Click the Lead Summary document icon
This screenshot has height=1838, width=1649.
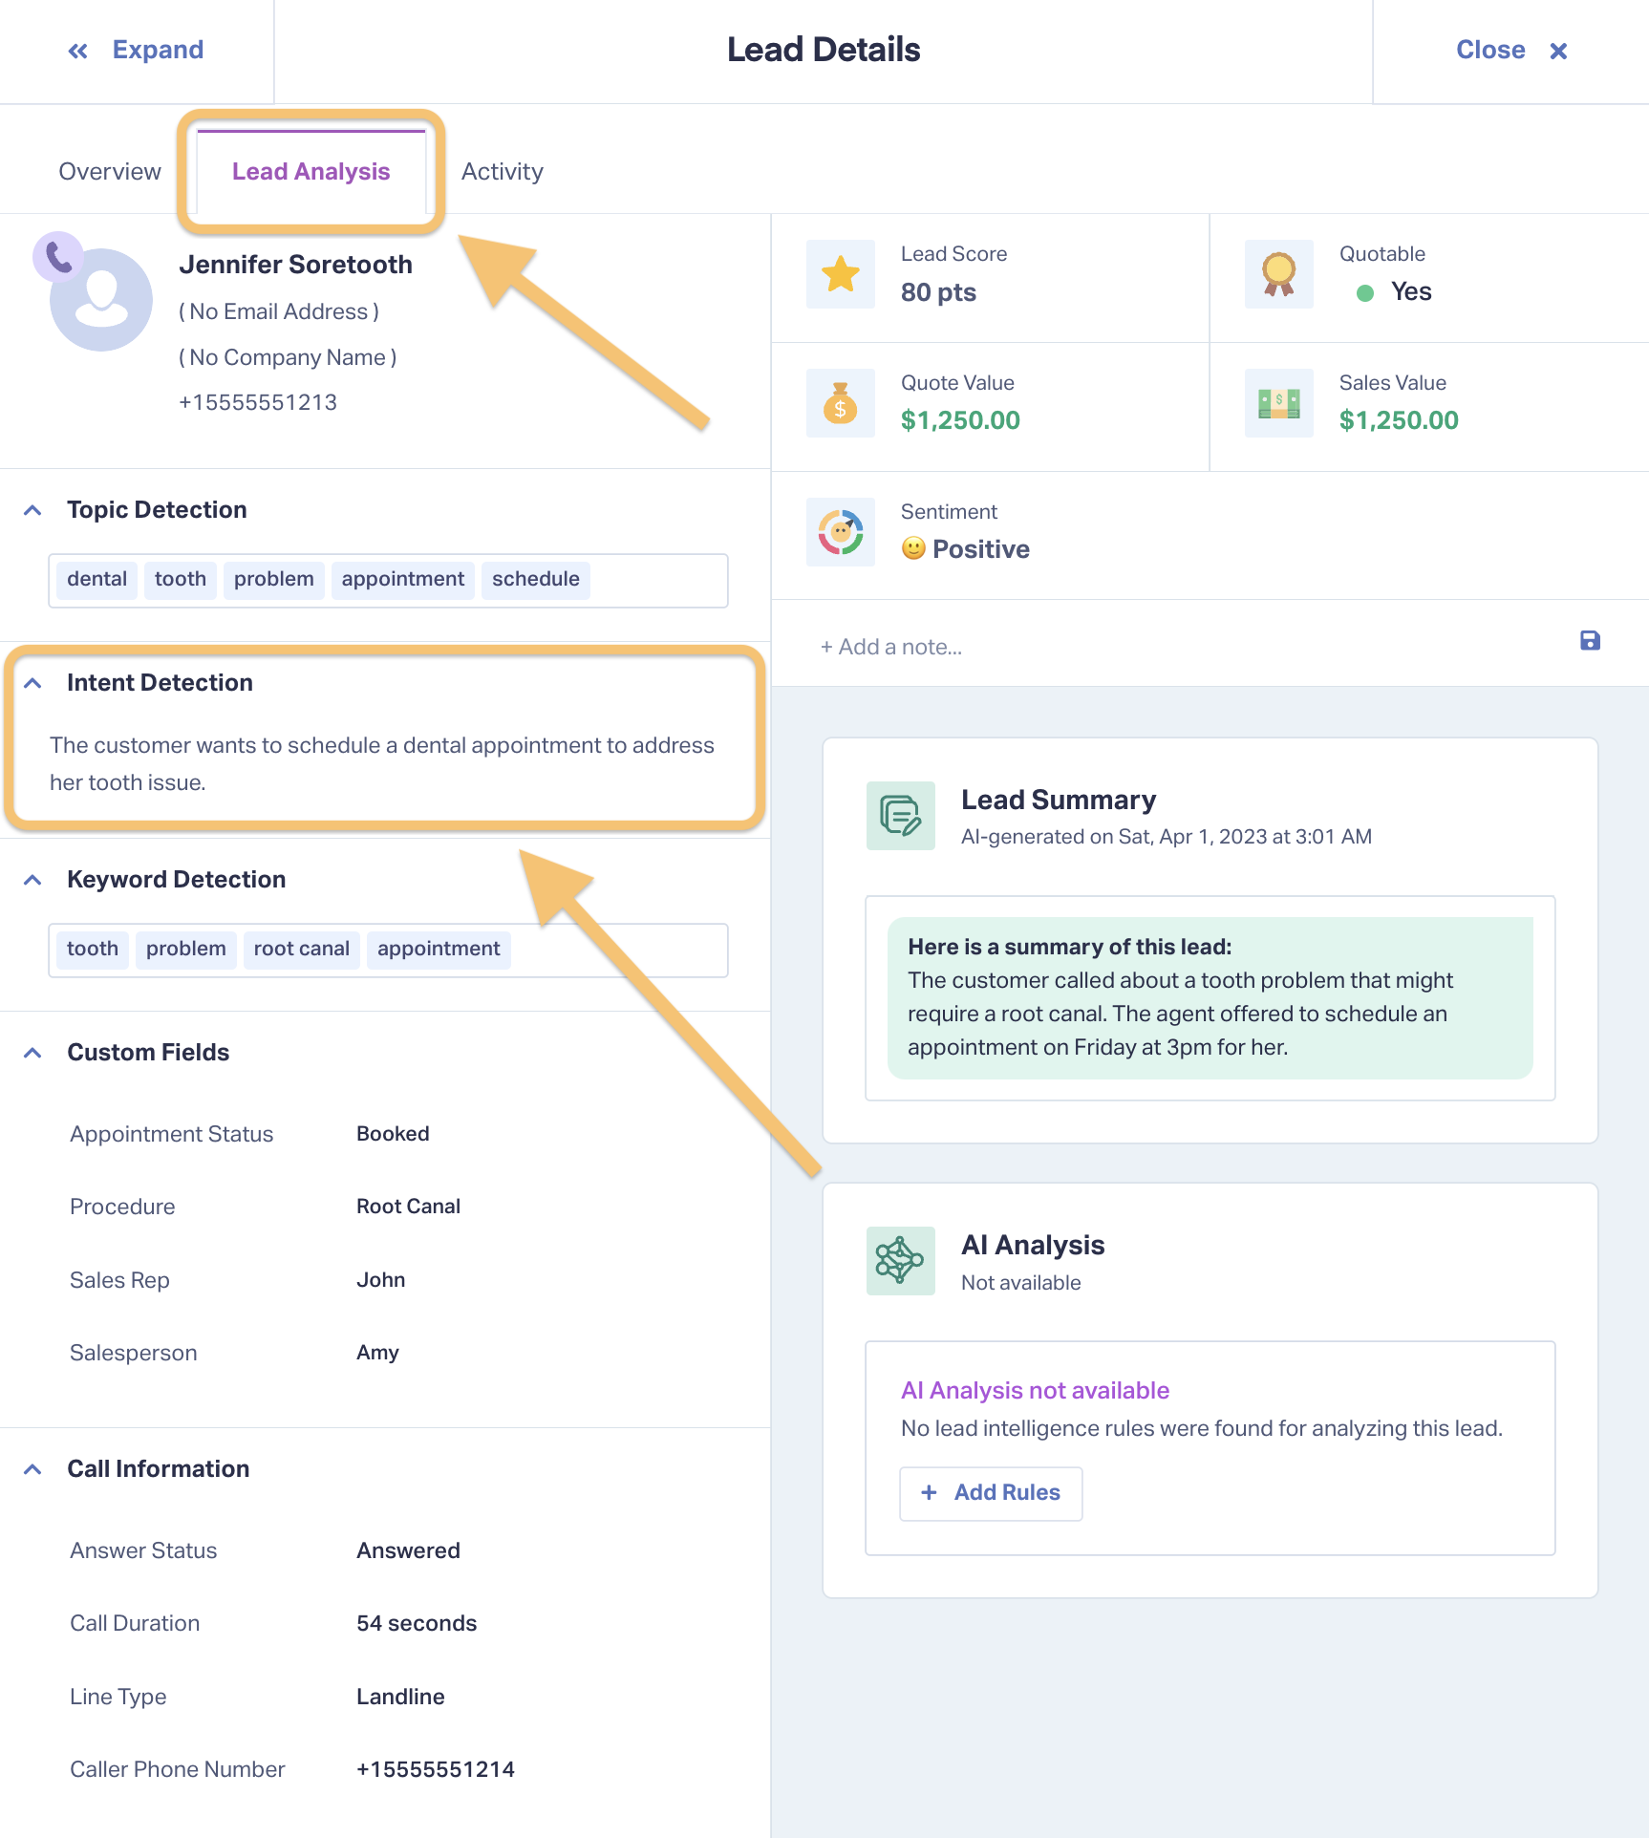coord(901,816)
